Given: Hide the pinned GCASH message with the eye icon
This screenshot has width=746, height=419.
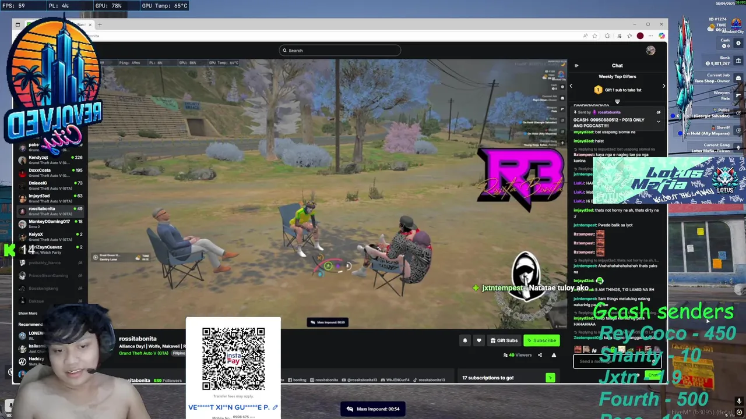Looking at the screenshot, I should (659, 112).
